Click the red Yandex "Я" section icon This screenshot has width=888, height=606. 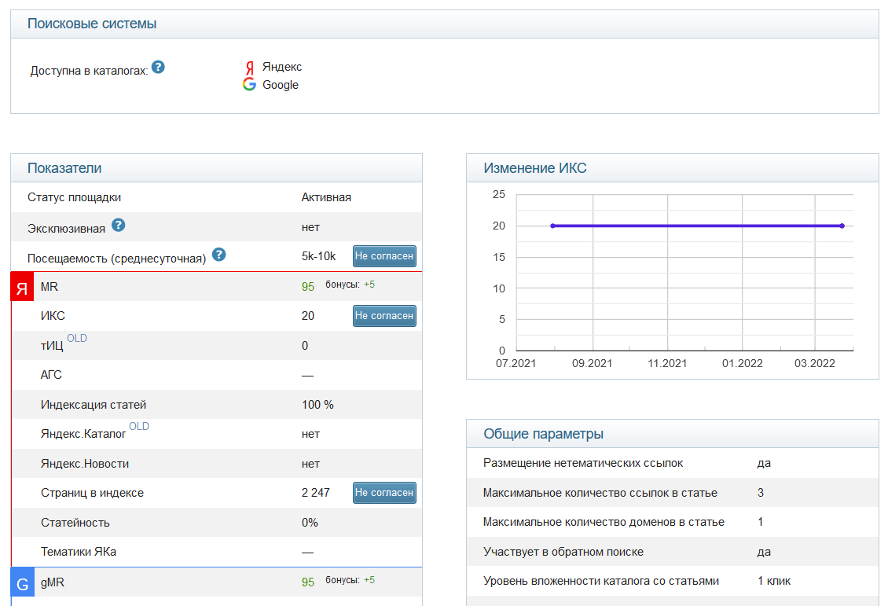[x=23, y=288]
